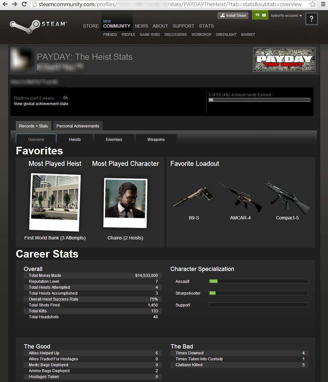Viewport: 328px width, 382px height.
Task: Open the COMMUNITY menu
Action: [117, 26]
